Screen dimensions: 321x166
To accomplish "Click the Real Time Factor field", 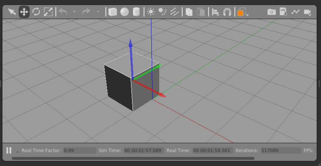I will pyautogui.click(x=80, y=150).
